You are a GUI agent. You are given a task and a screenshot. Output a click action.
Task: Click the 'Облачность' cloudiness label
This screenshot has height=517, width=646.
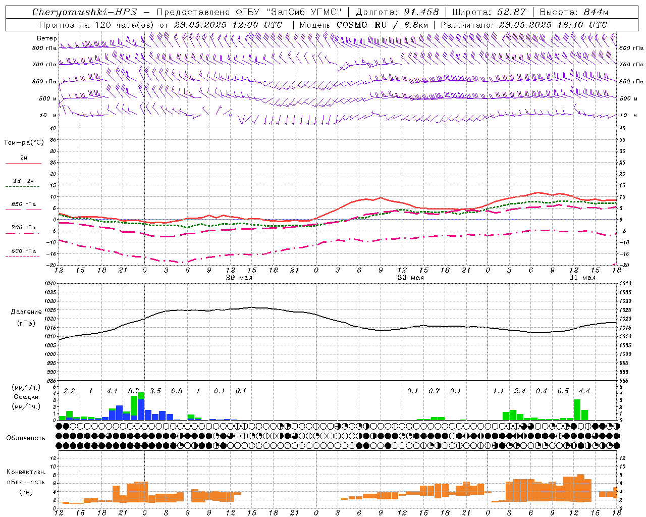(x=26, y=438)
